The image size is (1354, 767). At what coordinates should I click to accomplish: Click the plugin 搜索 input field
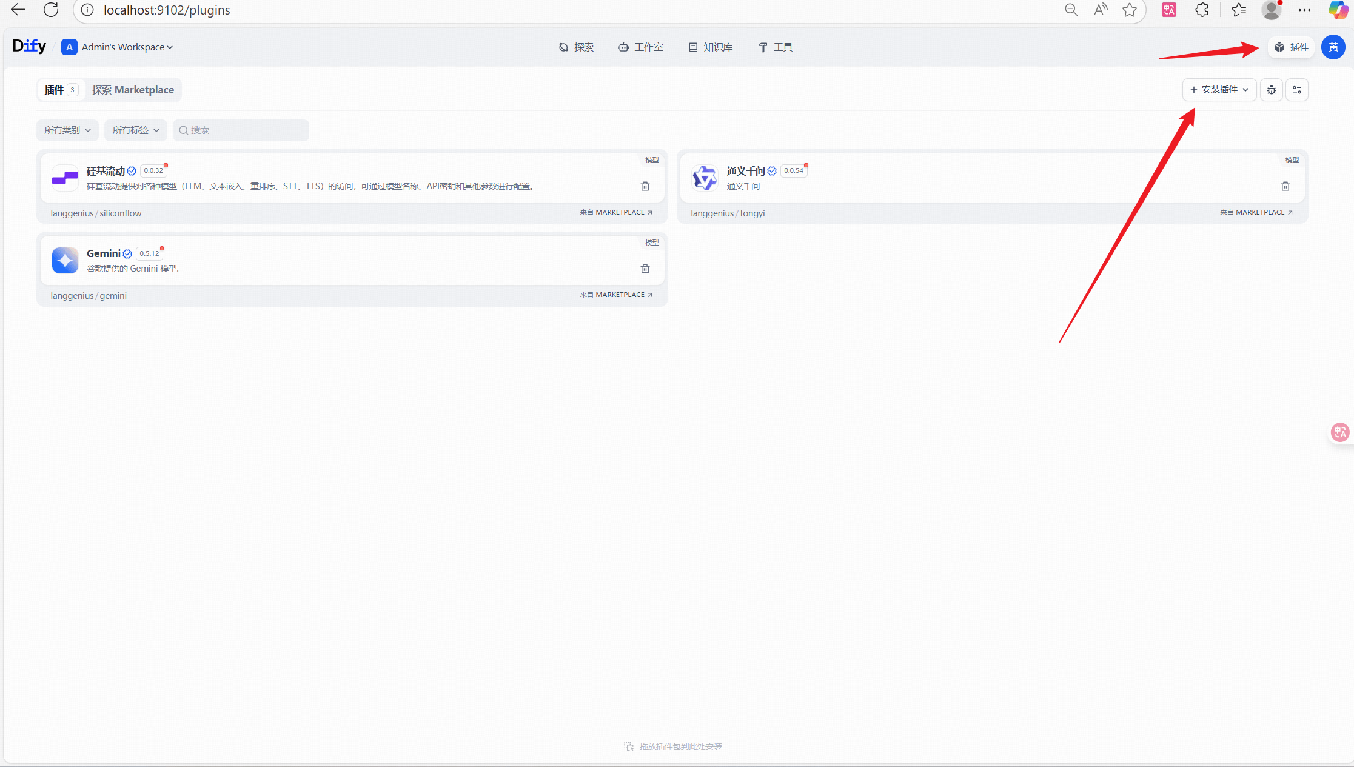[241, 130]
